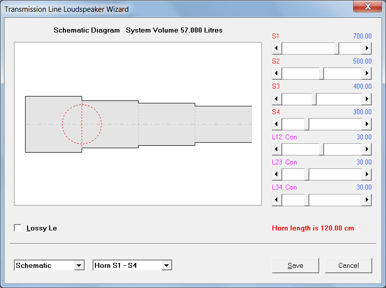Viewport: 386px width, 288px height.
Task: Click the left arrow of the S4 slider
Action: pos(277,124)
